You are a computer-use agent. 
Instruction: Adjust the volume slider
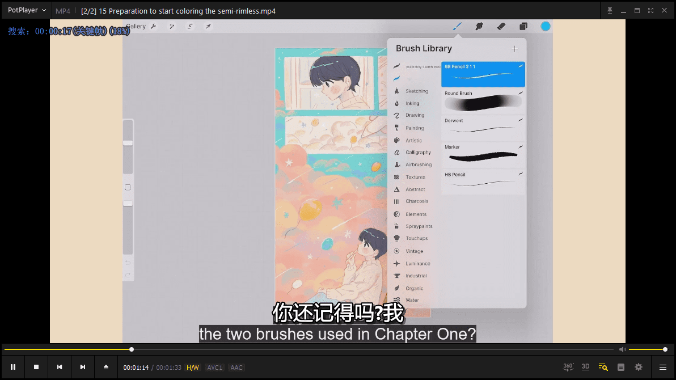point(648,349)
